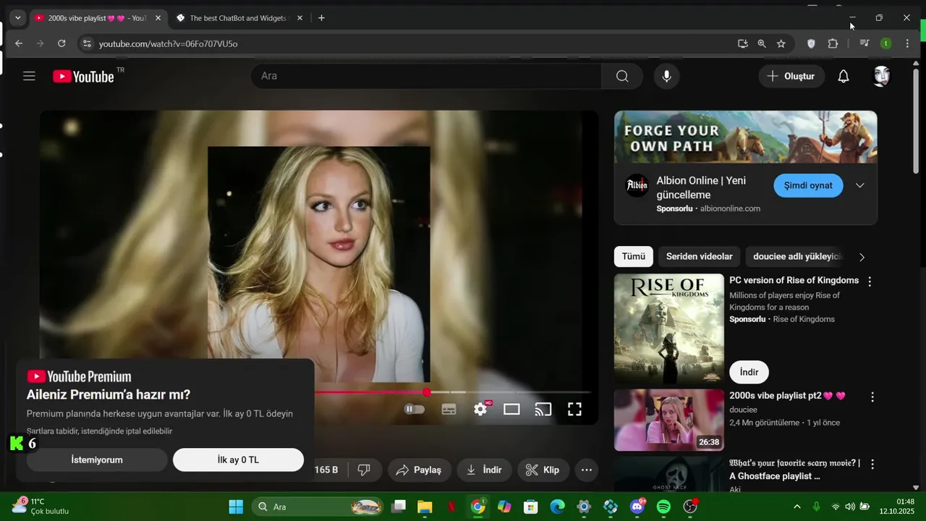The image size is (926, 521).
Task: Open options for Rise of Kingdoms ad
Action: point(870,281)
